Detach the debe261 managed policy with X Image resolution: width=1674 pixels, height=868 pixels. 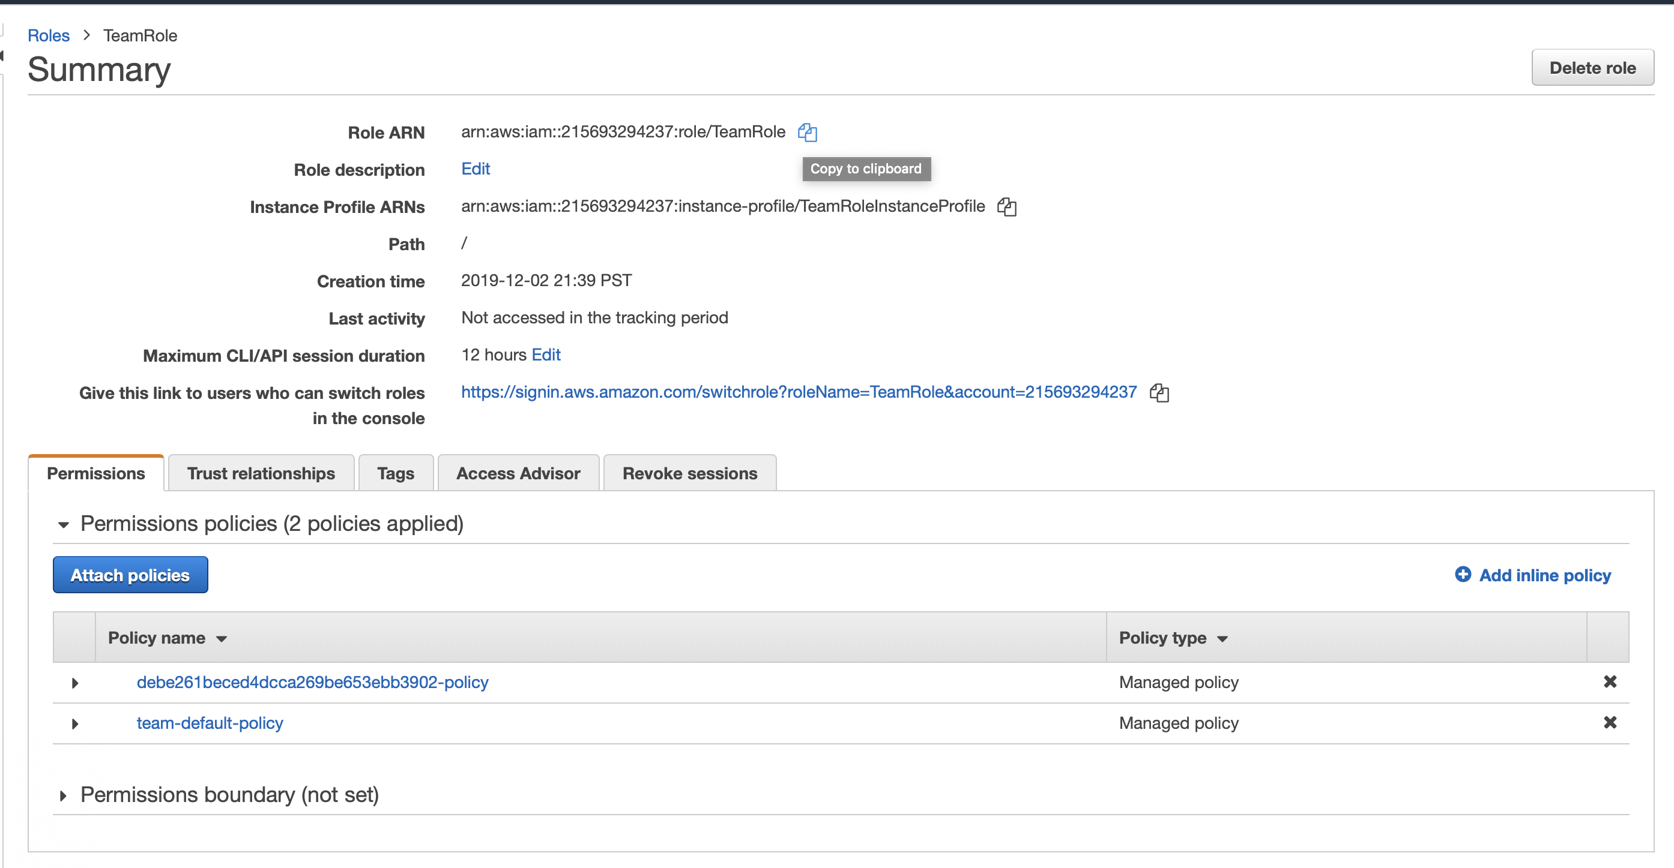1609,681
